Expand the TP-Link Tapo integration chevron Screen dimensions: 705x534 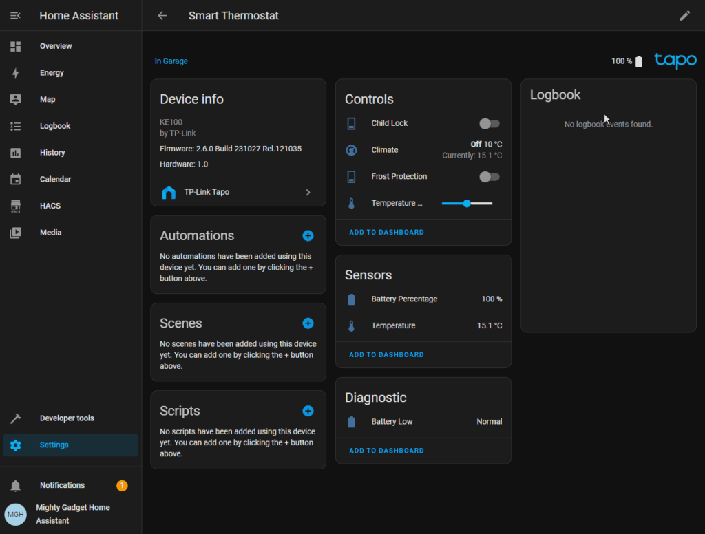click(308, 193)
